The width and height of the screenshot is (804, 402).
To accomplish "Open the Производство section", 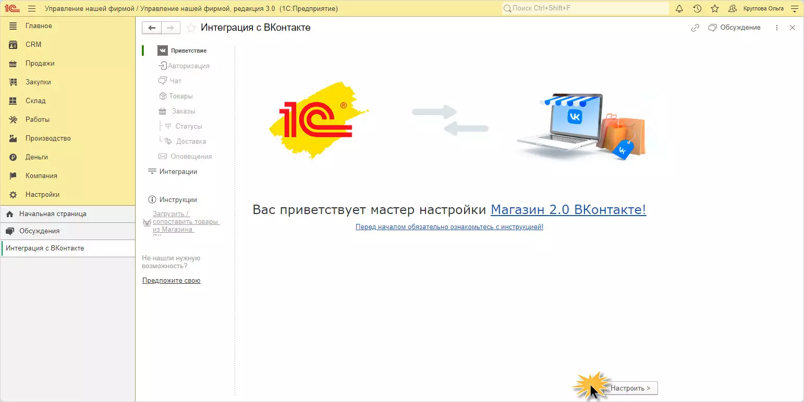I will [68, 139].
